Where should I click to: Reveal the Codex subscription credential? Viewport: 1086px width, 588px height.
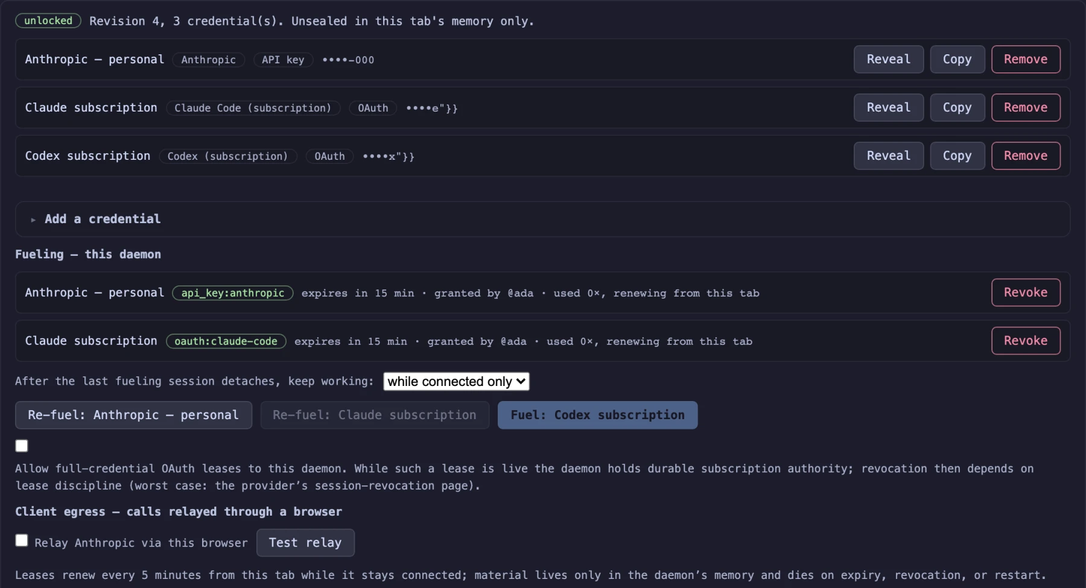click(x=888, y=156)
